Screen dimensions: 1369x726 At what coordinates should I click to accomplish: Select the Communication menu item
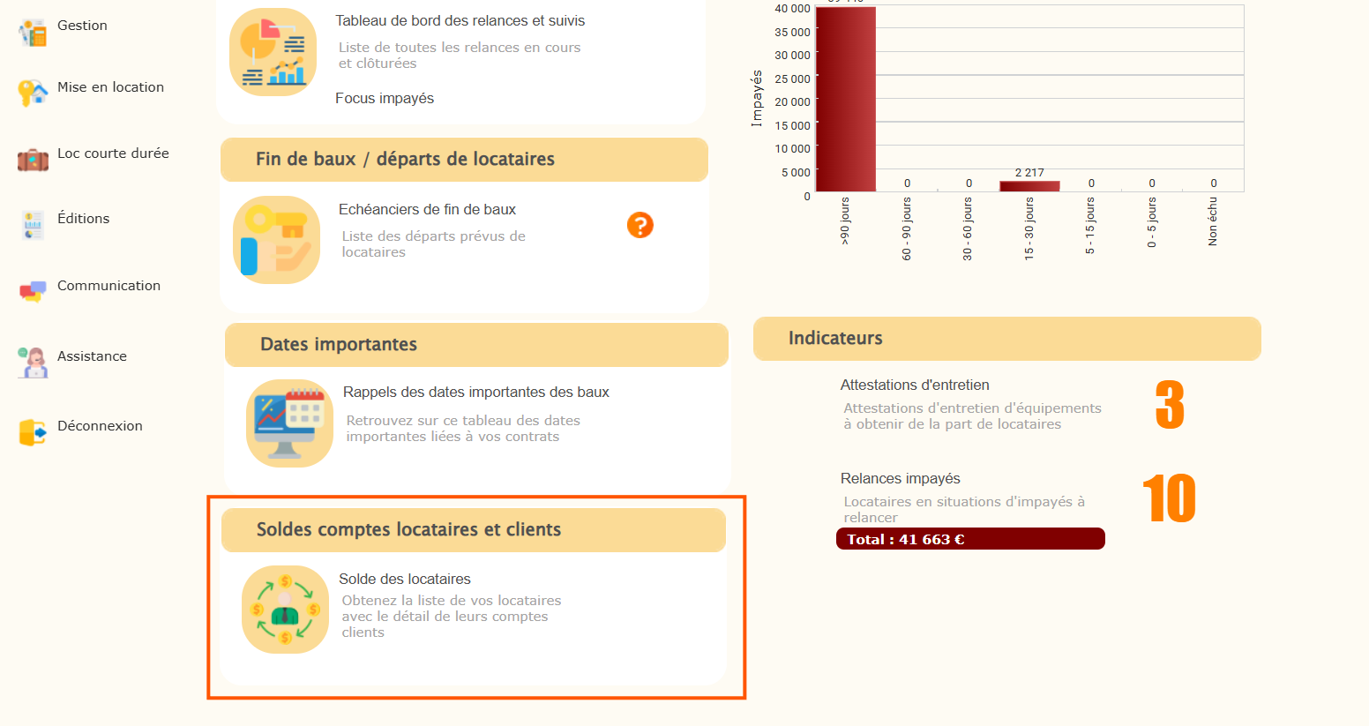click(108, 286)
